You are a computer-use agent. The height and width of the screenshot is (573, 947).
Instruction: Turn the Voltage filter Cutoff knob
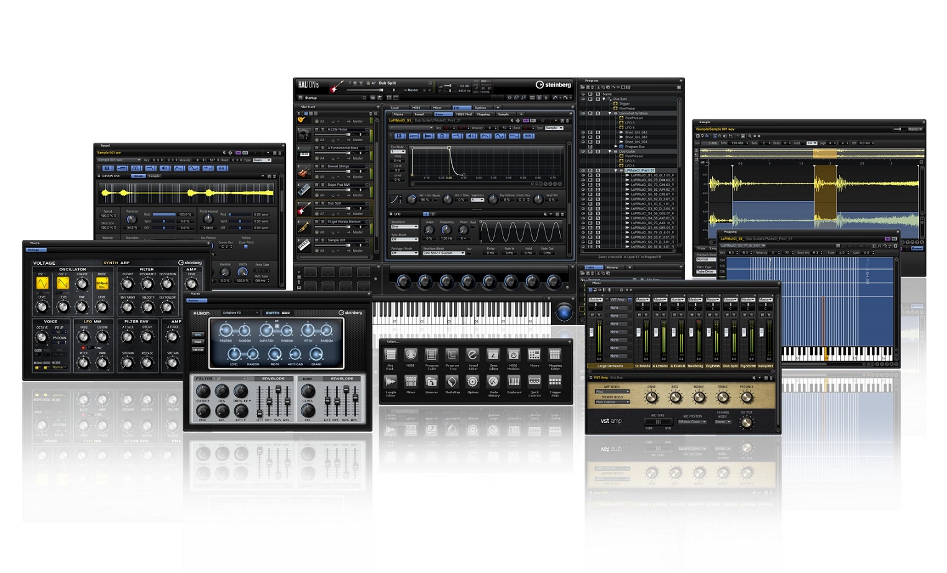coord(127,285)
